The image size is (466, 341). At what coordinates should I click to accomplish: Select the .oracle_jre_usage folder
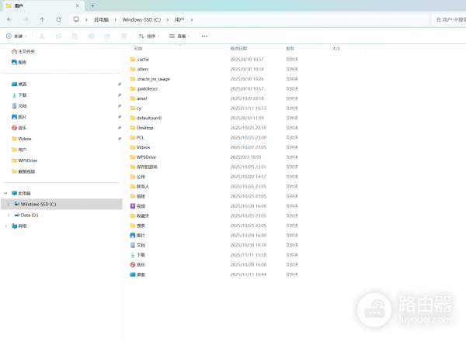coord(150,79)
